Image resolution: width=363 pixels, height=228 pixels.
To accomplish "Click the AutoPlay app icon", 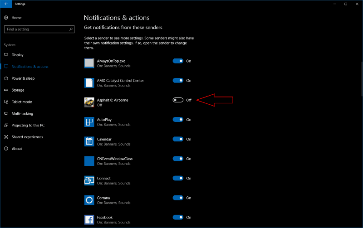I will click(x=89, y=122).
